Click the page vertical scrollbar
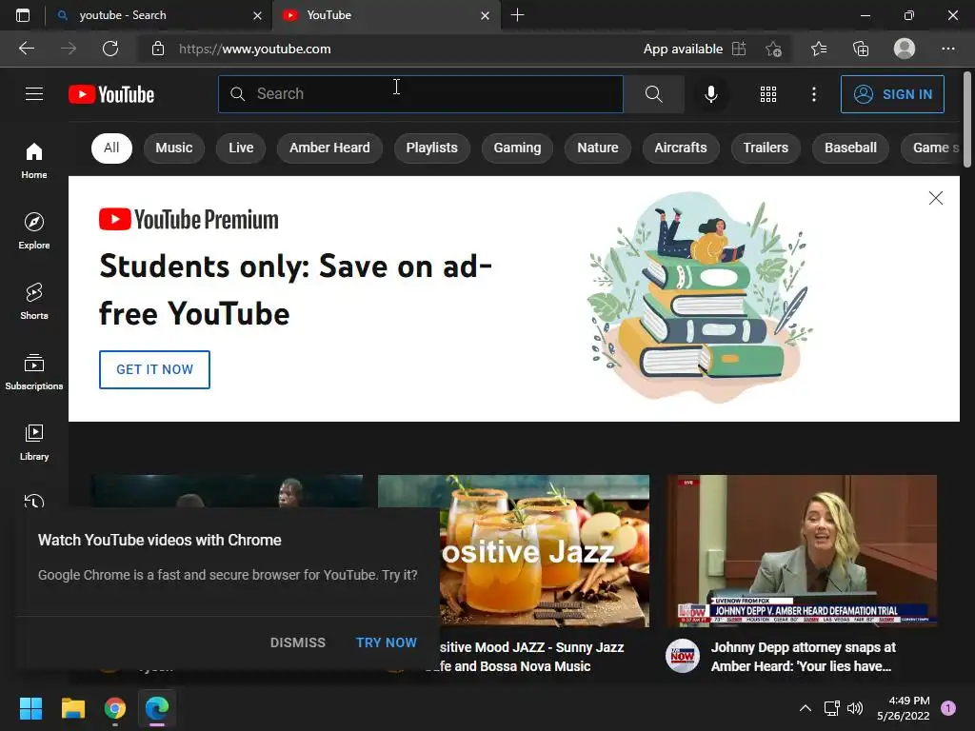This screenshot has width=975, height=731. 967,118
